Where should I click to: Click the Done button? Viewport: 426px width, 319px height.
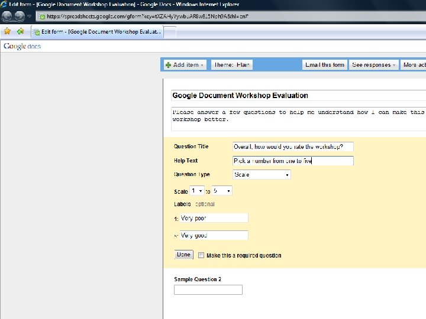pyautogui.click(x=183, y=255)
